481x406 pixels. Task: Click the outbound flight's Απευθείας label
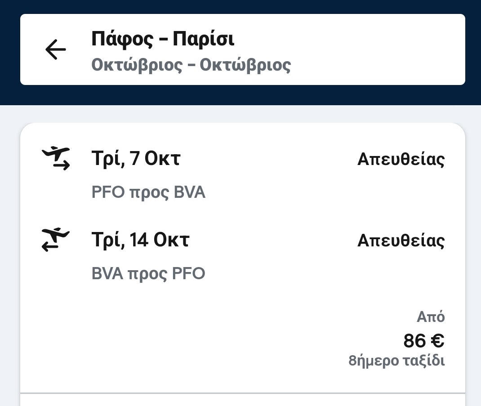[x=401, y=159]
